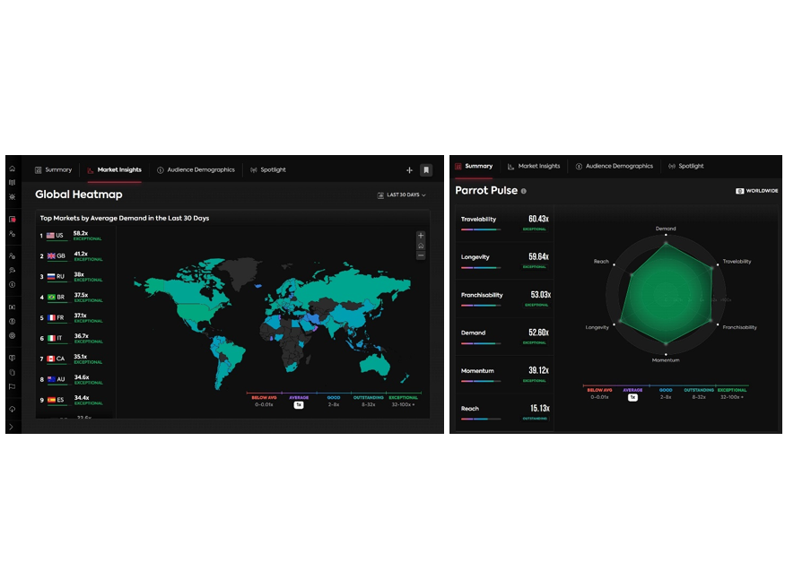
Task: Zoom out on the world map
Action: pyautogui.click(x=421, y=255)
